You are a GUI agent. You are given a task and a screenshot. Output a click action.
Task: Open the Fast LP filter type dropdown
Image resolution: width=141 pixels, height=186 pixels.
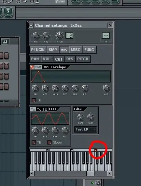point(86,129)
